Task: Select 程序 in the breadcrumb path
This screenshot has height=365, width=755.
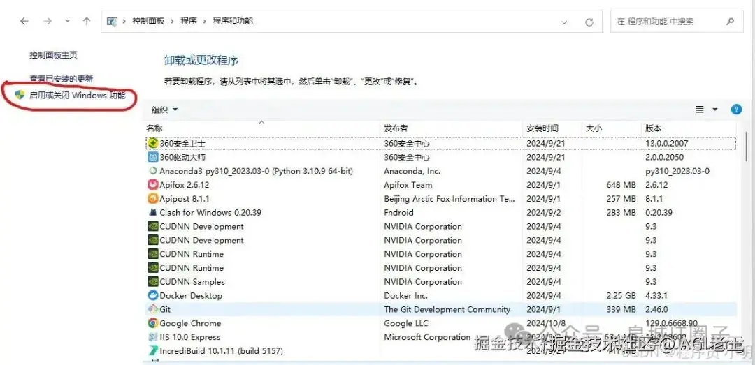Action: tap(189, 21)
